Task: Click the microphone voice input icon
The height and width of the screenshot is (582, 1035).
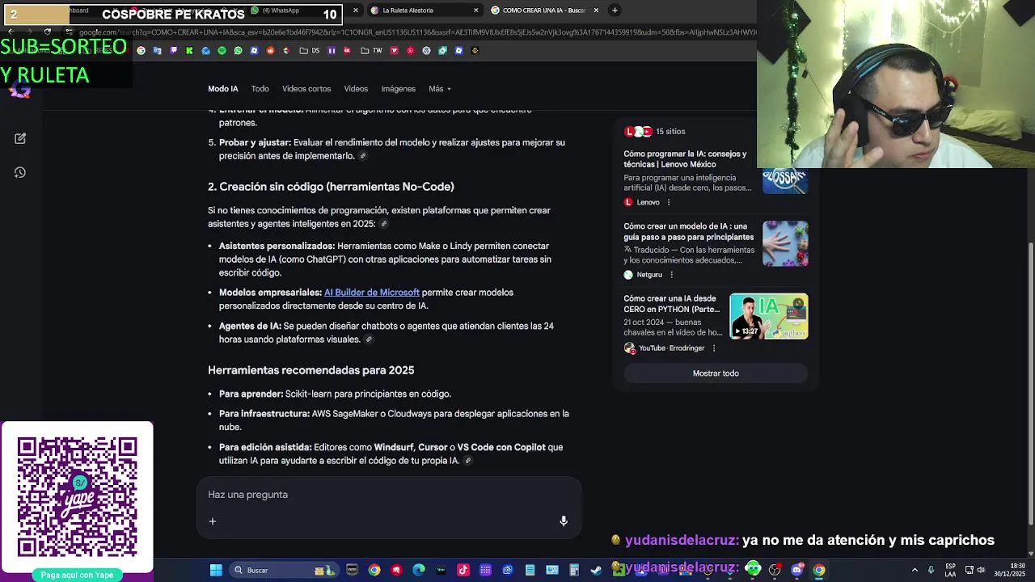Action: pyautogui.click(x=564, y=521)
